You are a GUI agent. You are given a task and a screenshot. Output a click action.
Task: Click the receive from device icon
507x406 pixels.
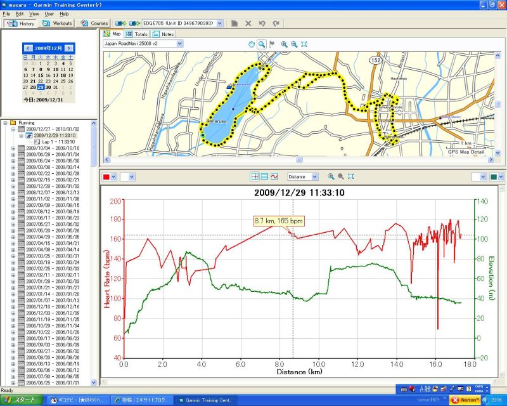pos(134,23)
